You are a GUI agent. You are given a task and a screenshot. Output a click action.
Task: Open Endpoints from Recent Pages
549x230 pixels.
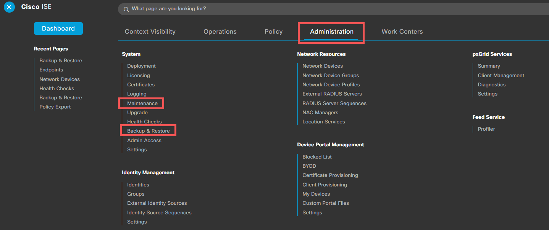click(x=51, y=70)
